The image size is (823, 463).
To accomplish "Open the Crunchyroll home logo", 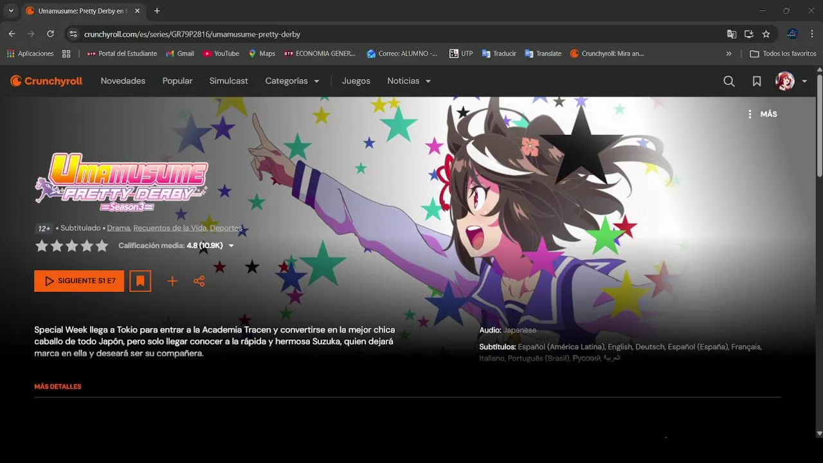I will 46,81.
